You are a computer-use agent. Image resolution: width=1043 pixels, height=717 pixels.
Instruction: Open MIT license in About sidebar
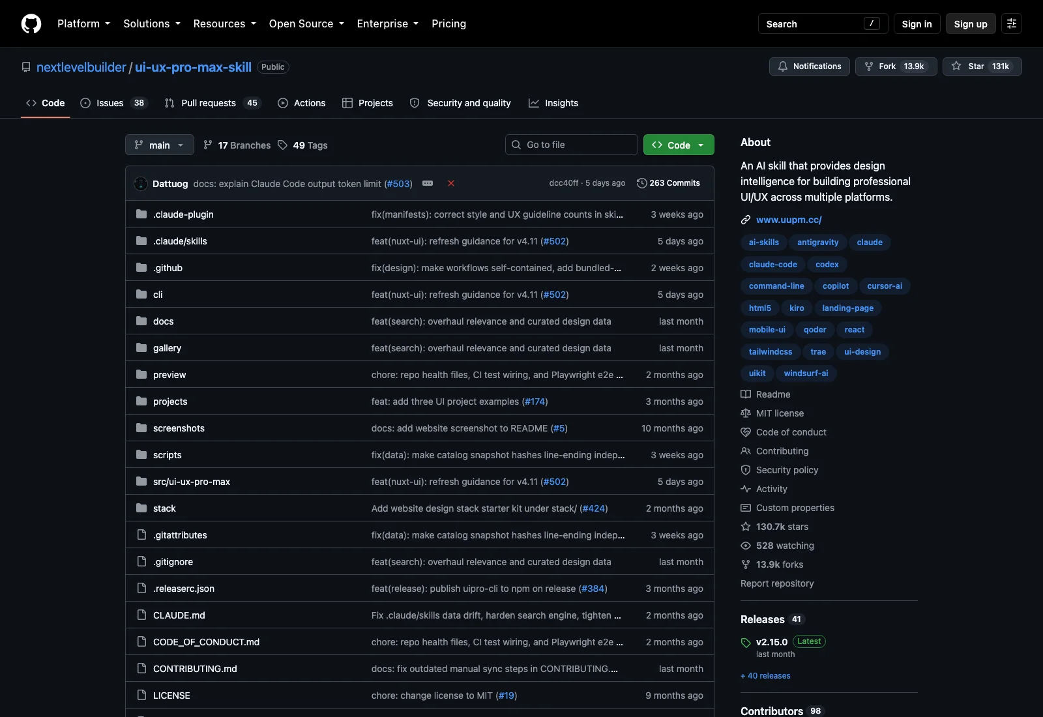772,413
